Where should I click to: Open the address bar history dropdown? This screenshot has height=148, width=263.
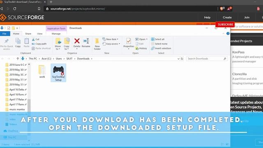tap(178, 59)
